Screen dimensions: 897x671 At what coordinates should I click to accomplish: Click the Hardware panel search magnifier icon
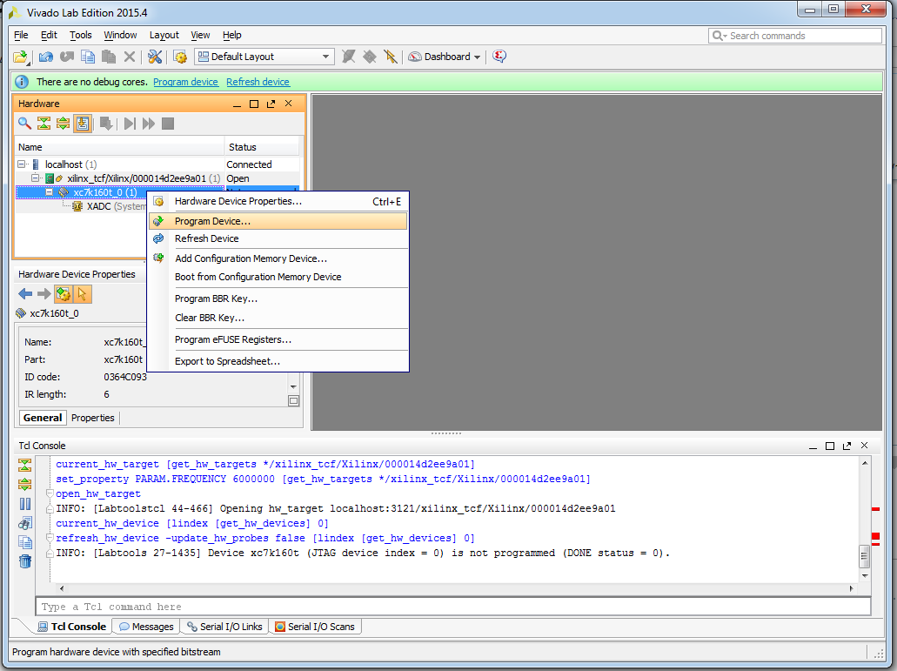coord(24,123)
